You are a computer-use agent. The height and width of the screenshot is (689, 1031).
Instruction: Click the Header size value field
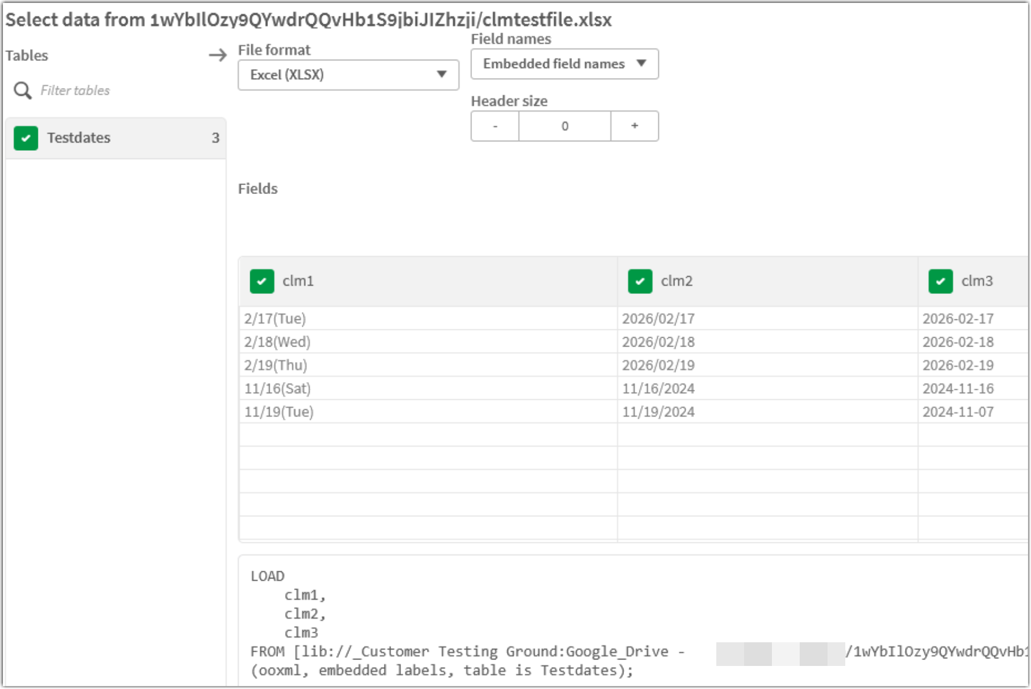coord(565,126)
